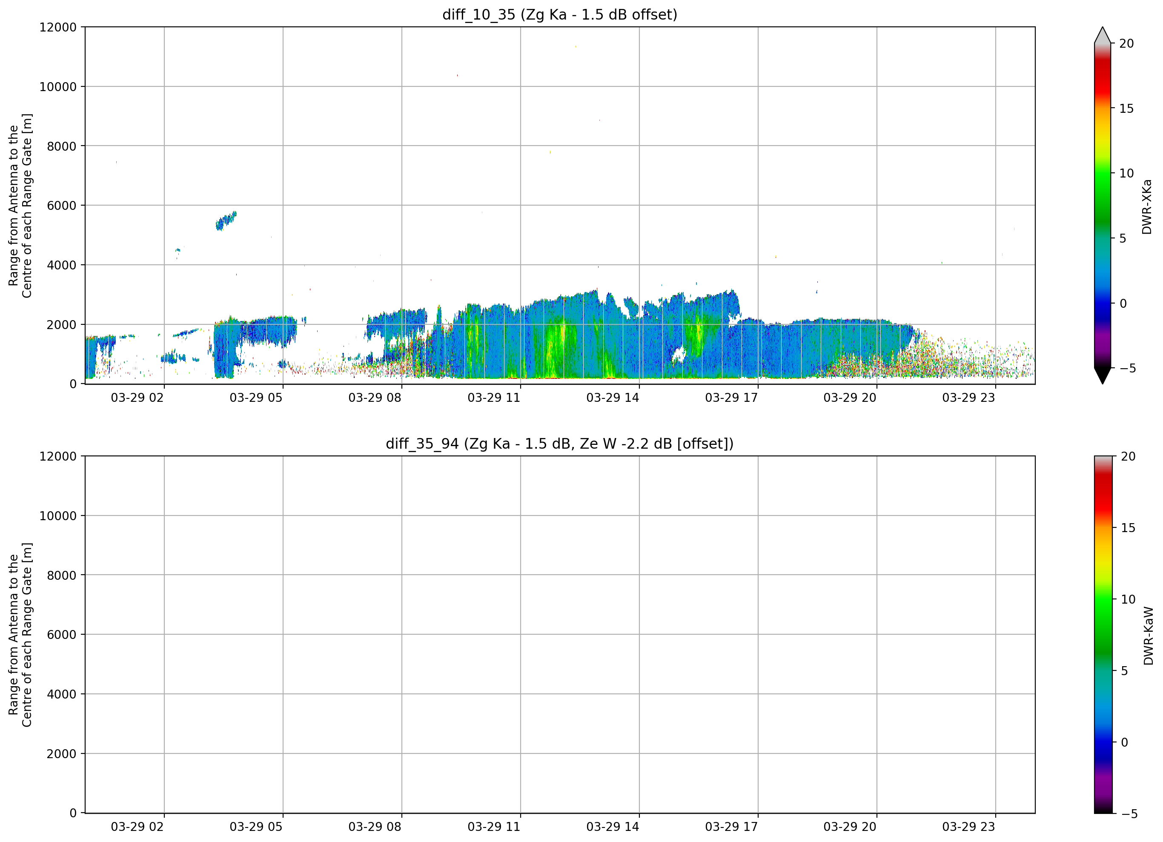
Task: Click the DWR-KaW colorbar label
Action: [1148, 636]
